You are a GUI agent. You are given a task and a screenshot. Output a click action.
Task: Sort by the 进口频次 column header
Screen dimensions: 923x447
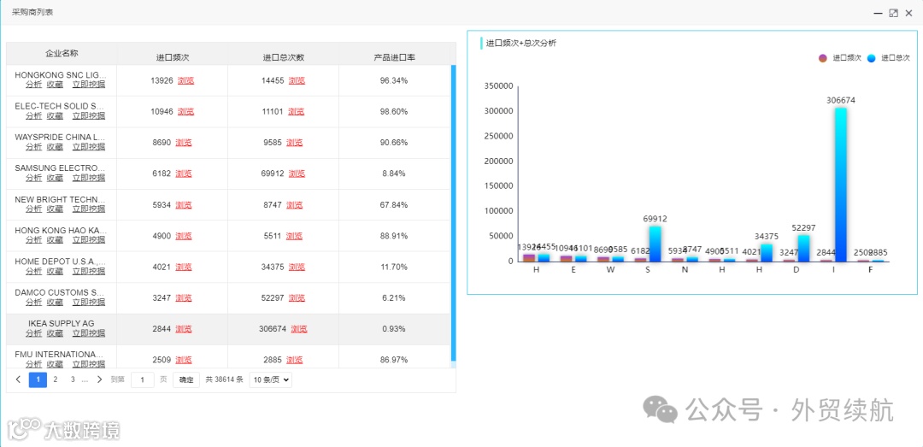pos(173,58)
